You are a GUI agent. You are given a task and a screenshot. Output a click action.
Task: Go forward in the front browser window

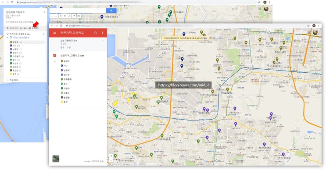[57, 26]
